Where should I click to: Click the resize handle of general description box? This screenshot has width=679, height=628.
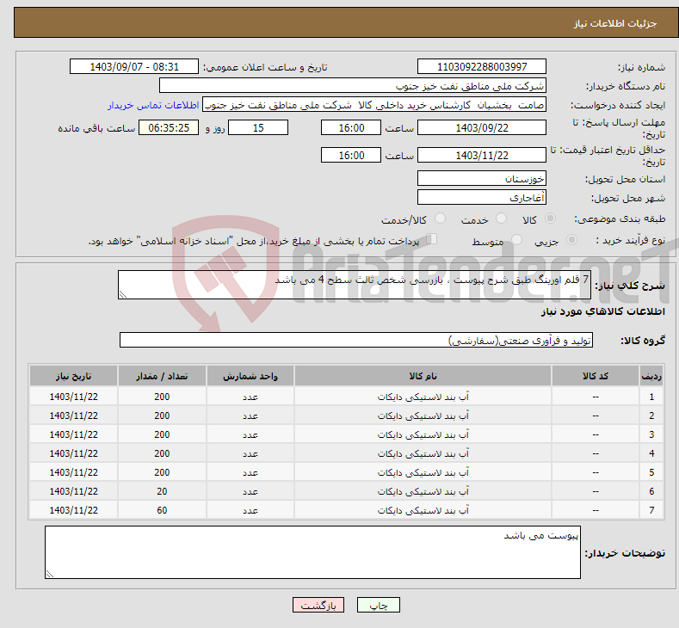click(122, 294)
